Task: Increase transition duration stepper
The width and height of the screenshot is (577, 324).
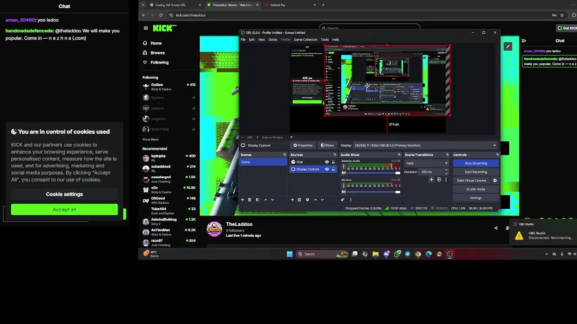Action: point(446,170)
